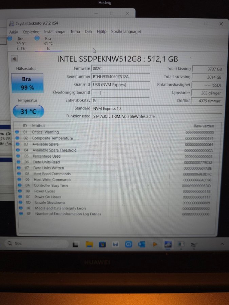Open File Explorer from the taskbar
Image resolution: width=229 pixels, height=305 pixels.
(x=89, y=244)
